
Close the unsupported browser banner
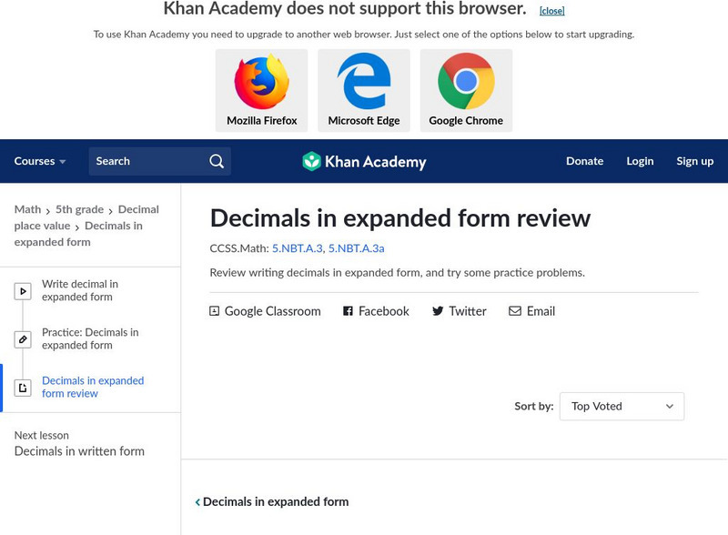pyautogui.click(x=551, y=11)
